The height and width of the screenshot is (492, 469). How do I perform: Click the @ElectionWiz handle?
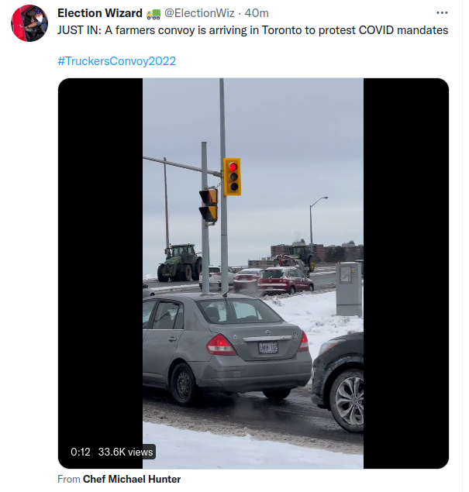pos(199,13)
